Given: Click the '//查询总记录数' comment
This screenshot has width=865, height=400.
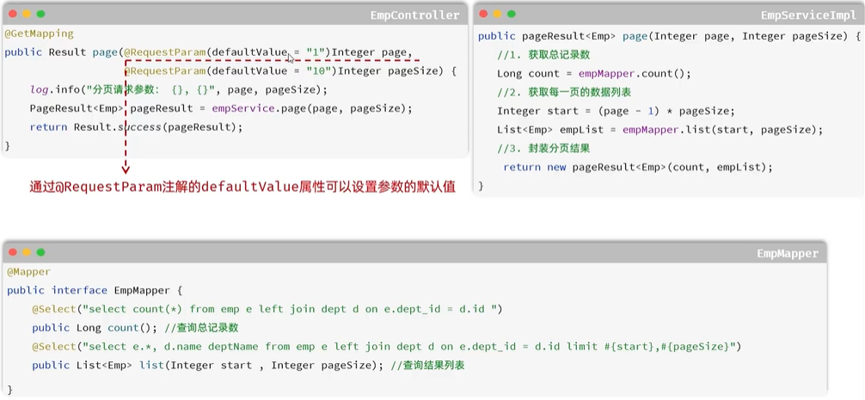Looking at the screenshot, I should tap(201, 329).
